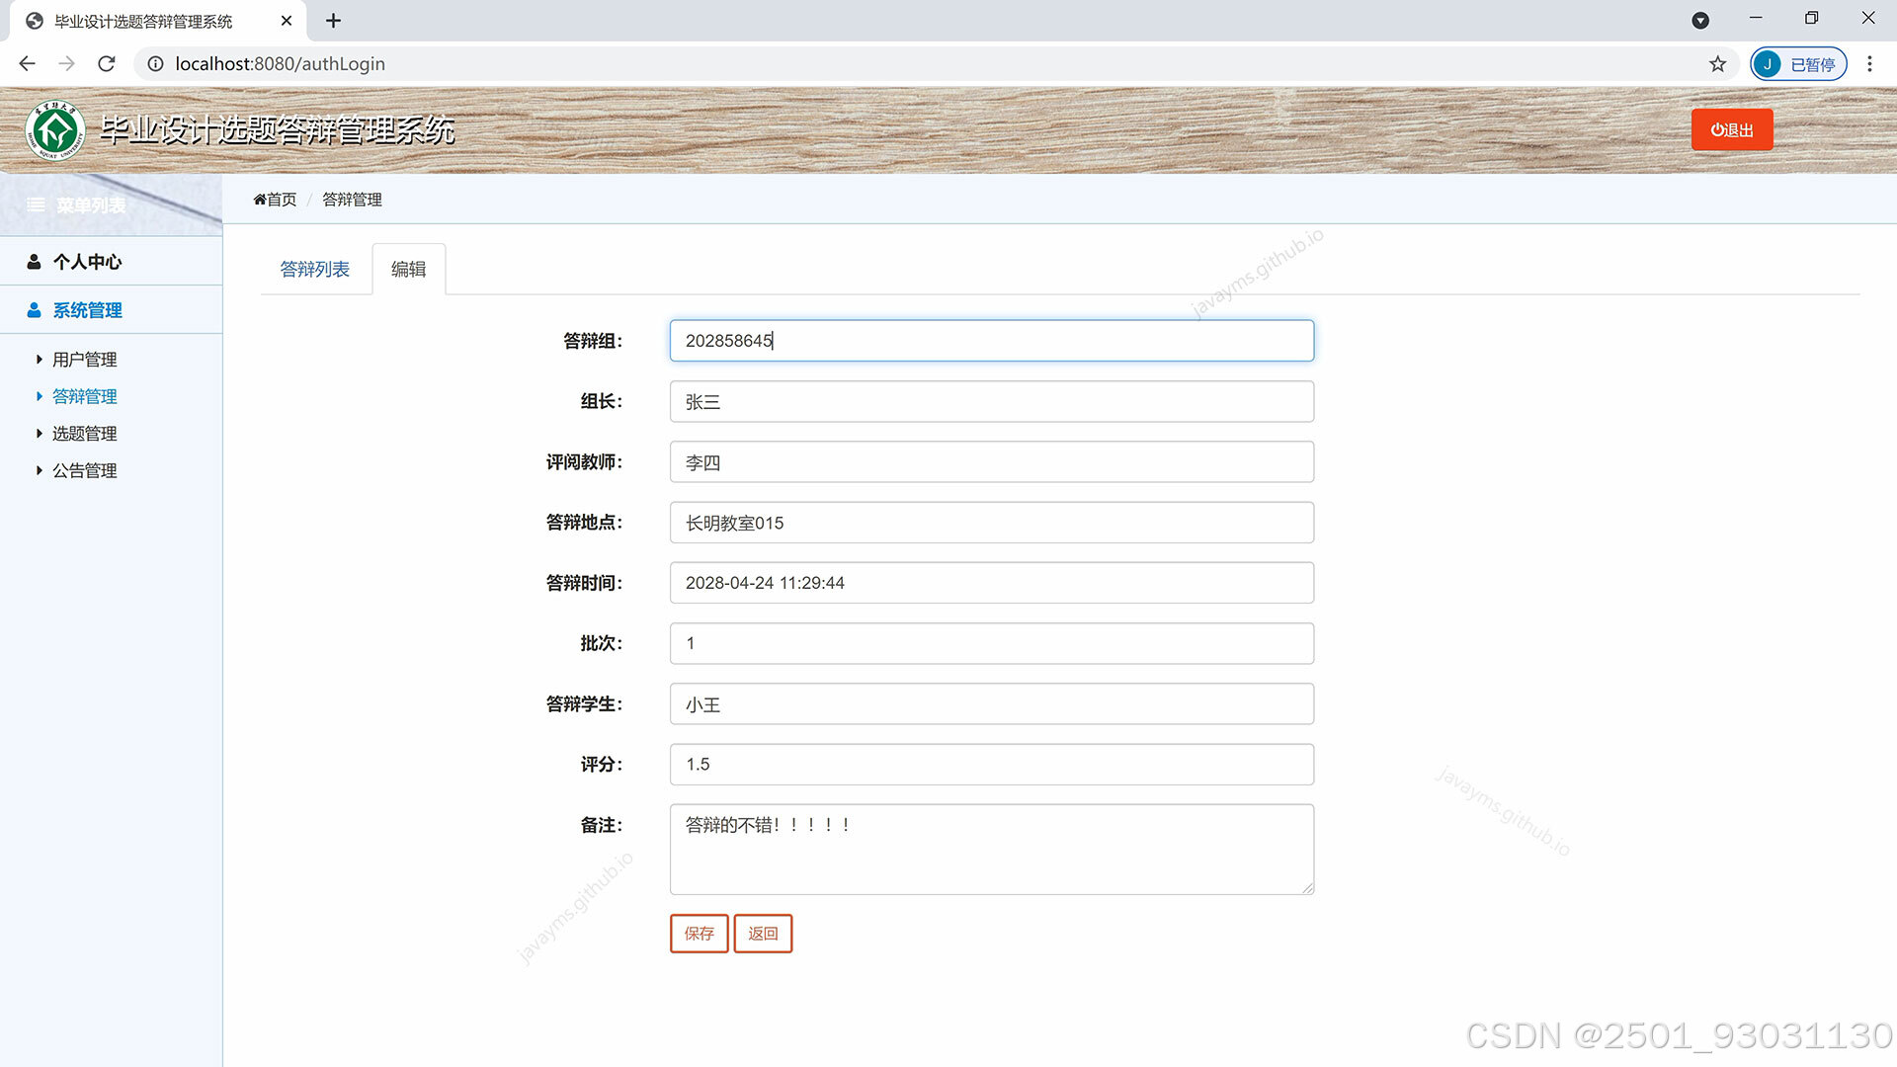The image size is (1897, 1067).
Task: Click the address bar URL
Action: pos(280,64)
